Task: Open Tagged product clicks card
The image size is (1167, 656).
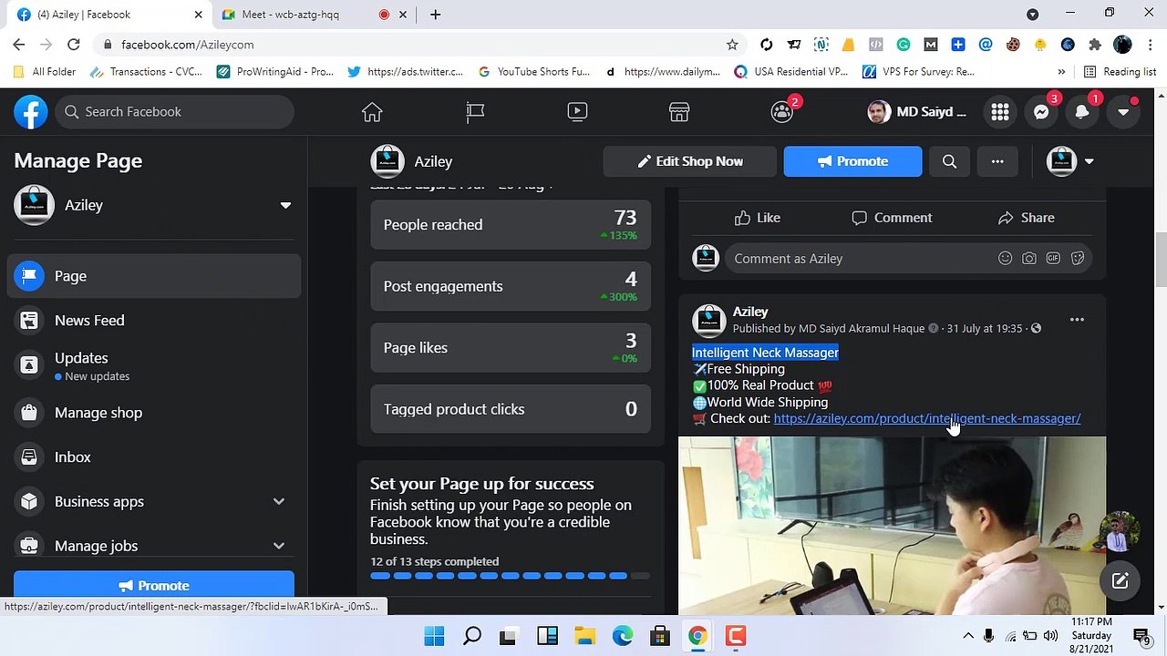Action: point(511,409)
